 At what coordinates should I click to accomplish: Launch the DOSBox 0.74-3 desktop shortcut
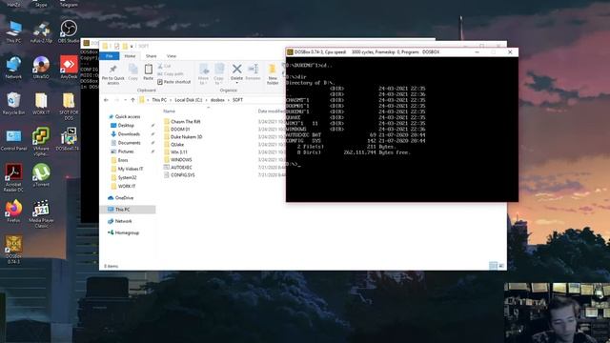tap(13, 250)
